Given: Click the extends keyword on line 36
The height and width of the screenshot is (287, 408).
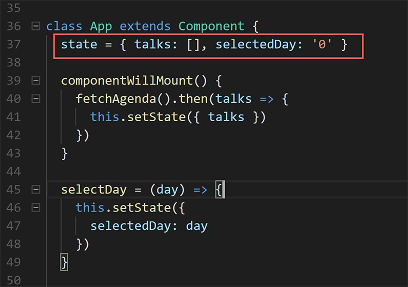Looking at the screenshot, I should tap(145, 26).
